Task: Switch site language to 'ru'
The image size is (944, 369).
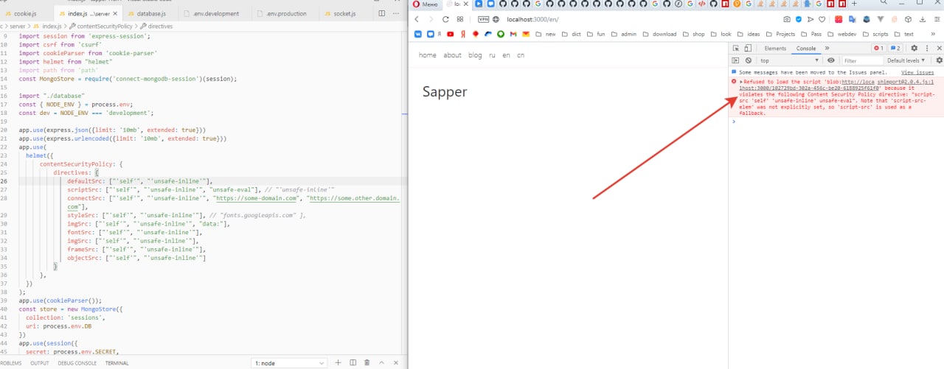Action: coord(492,55)
